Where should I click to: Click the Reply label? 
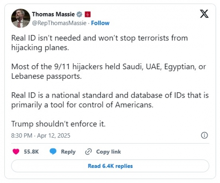[68, 152]
